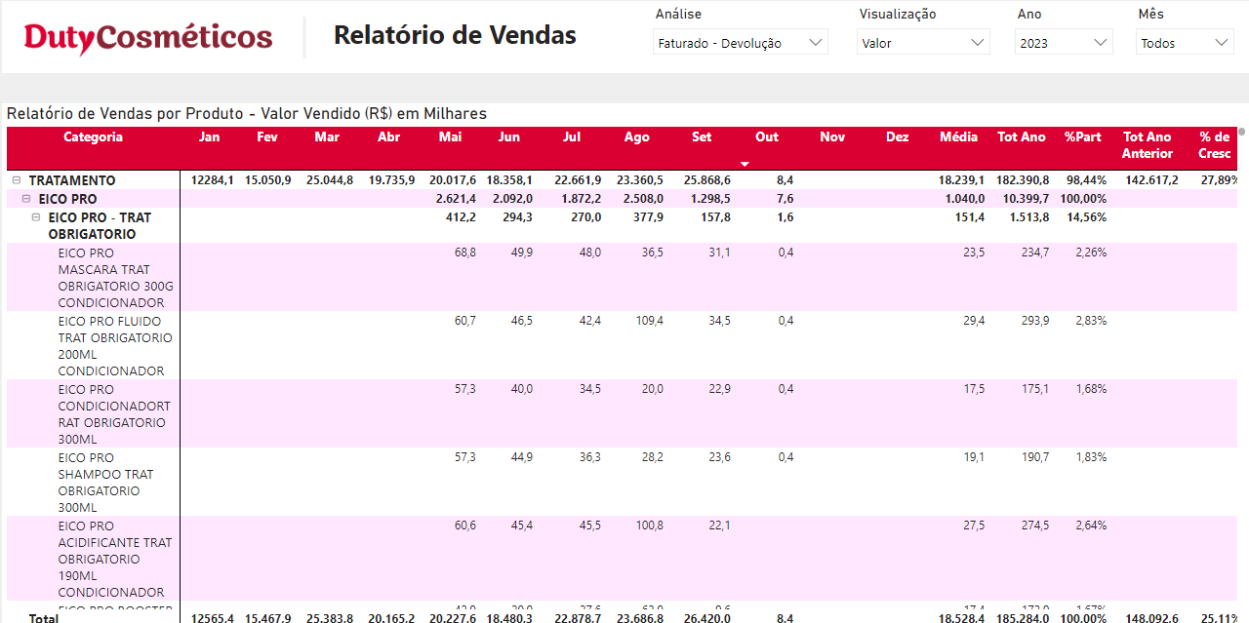Click MASCARA row Mai value 68,8
1249x623 pixels.
coord(464,253)
